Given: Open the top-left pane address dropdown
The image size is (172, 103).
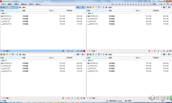Looking at the screenshot, I should pos(75,7).
